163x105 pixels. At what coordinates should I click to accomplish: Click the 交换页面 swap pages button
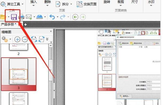click(x=87, y=4)
